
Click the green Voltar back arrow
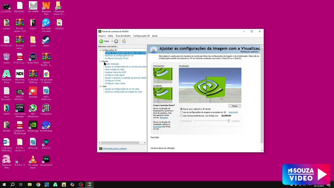tap(101, 41)
